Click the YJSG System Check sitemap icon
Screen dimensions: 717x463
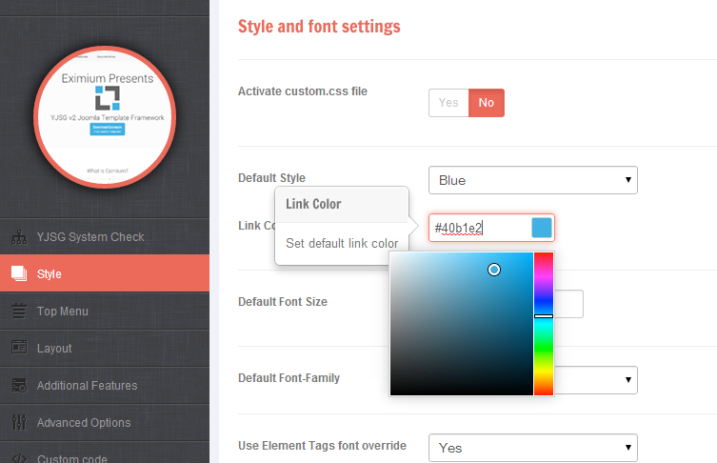tap(19, 236)
